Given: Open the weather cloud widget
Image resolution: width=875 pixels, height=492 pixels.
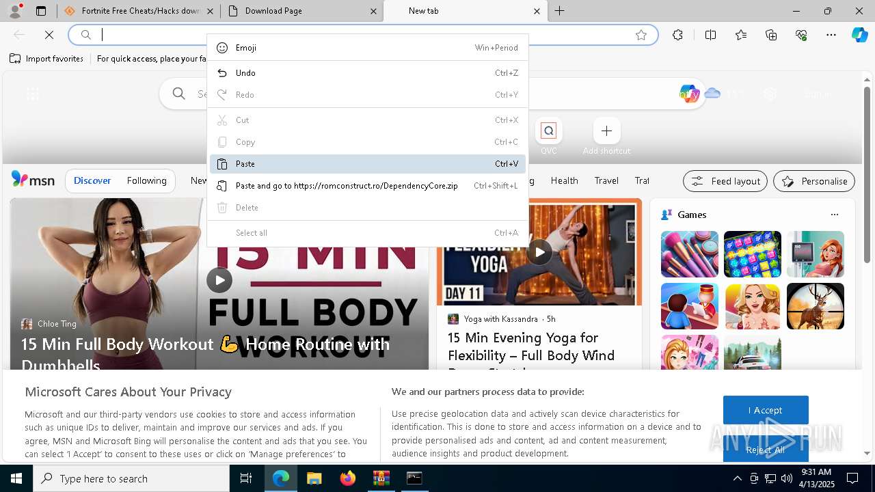Looking at the screenshot, I should 723,94.
